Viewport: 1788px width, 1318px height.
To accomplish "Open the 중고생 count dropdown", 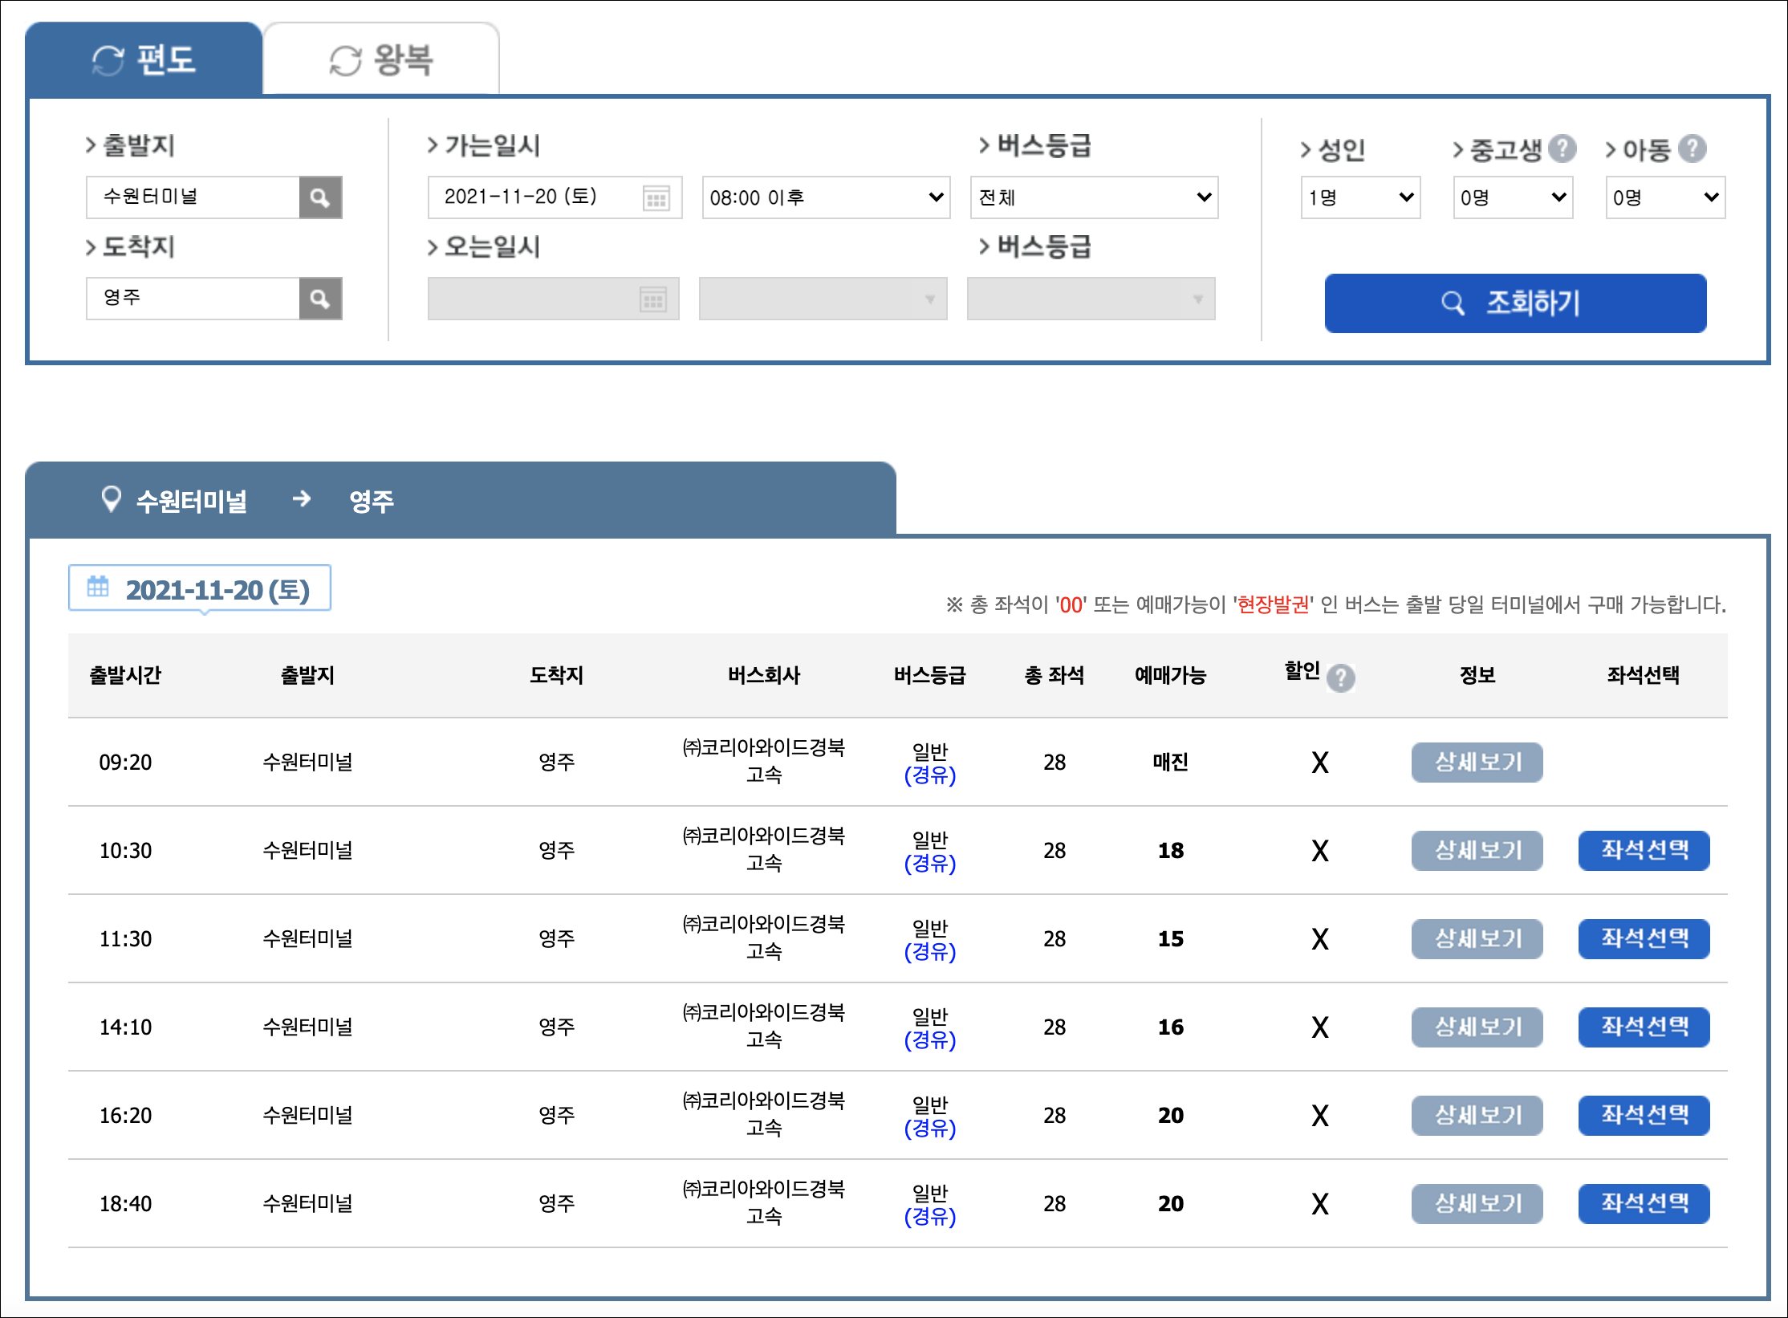I will [x=1513, y=197].
